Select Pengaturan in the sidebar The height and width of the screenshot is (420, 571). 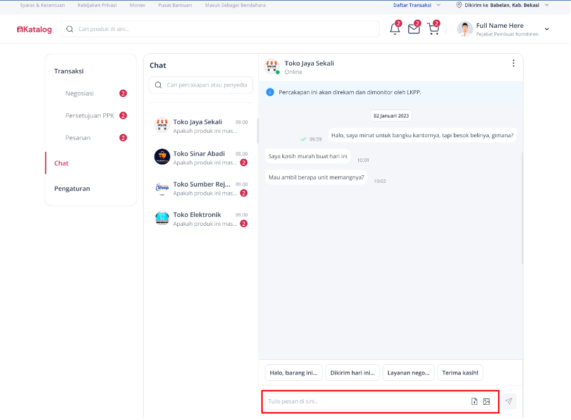tap(72, 188)
